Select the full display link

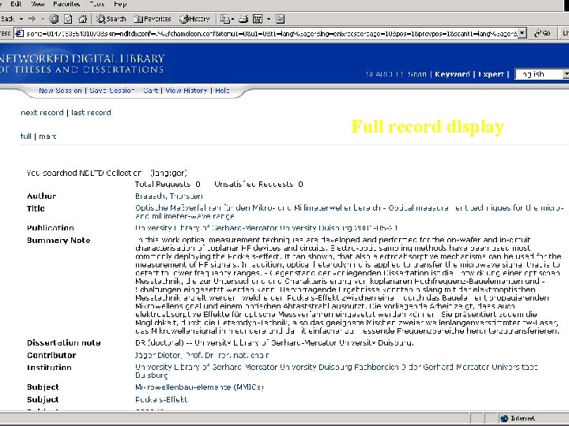pos(26,136)
